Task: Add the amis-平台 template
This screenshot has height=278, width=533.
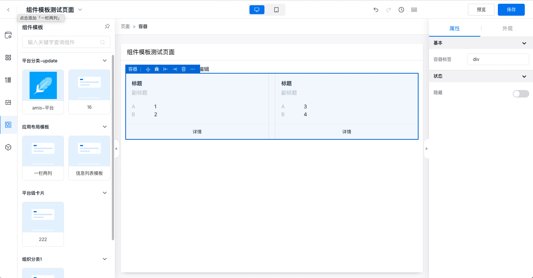Action: (43, 92)
